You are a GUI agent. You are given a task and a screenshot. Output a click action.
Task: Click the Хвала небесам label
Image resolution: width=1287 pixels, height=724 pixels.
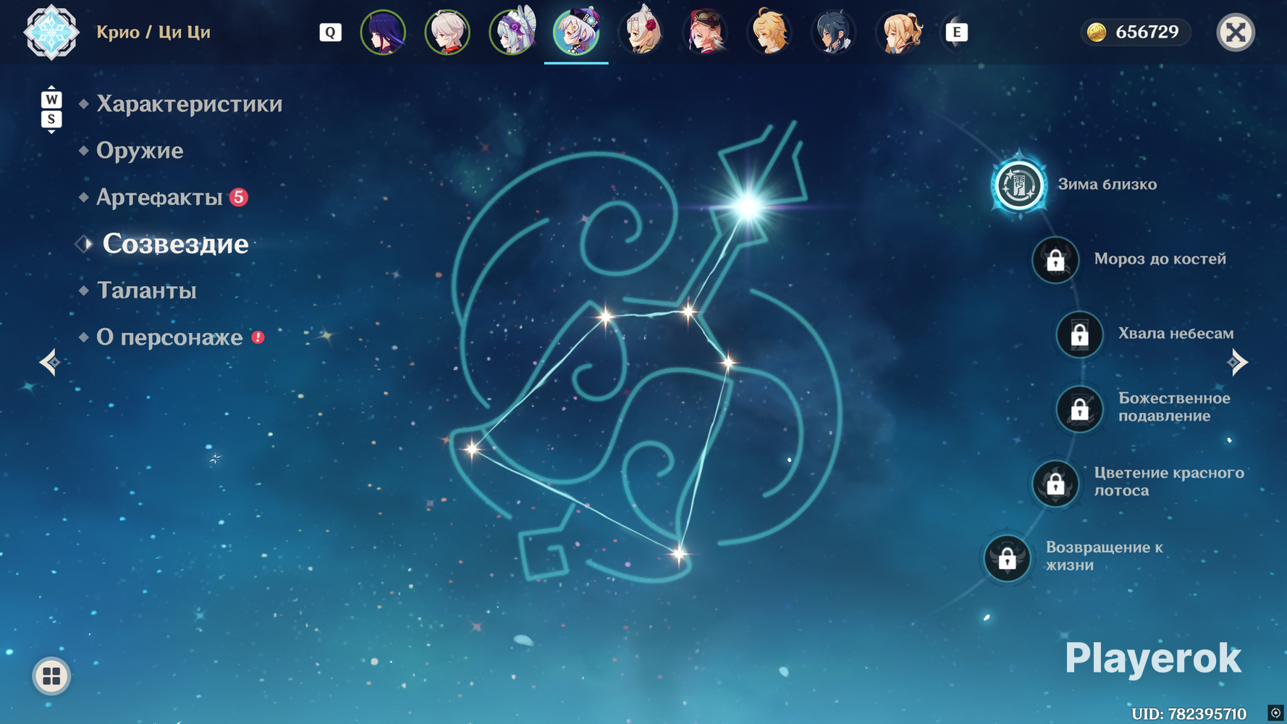(1176, 334)
